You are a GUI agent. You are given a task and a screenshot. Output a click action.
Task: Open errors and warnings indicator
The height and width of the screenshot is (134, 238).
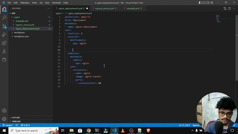[x=25, y=125]
